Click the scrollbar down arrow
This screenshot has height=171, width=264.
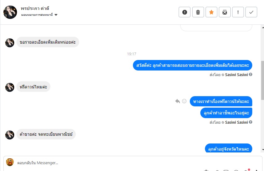pos(263,150)
